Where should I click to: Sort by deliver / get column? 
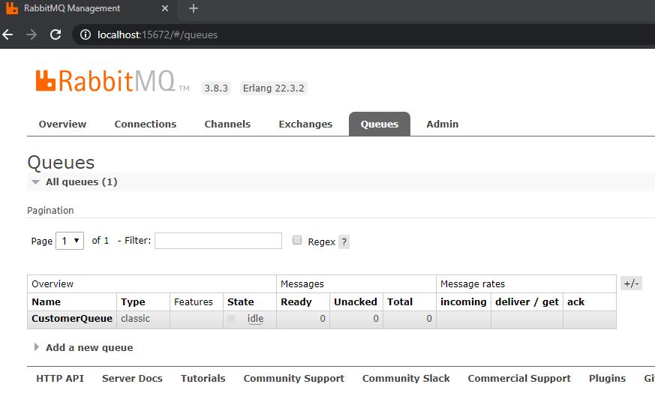(x=527, y=302)
